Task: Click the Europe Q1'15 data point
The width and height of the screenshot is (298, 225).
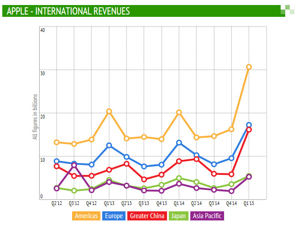Action: point(249,125)
